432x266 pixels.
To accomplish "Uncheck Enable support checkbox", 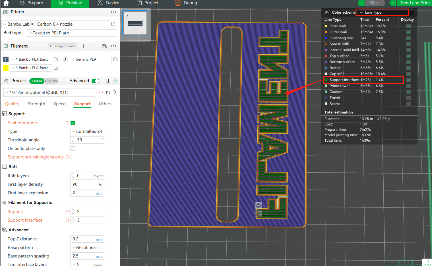I will (x=73, y=123).
